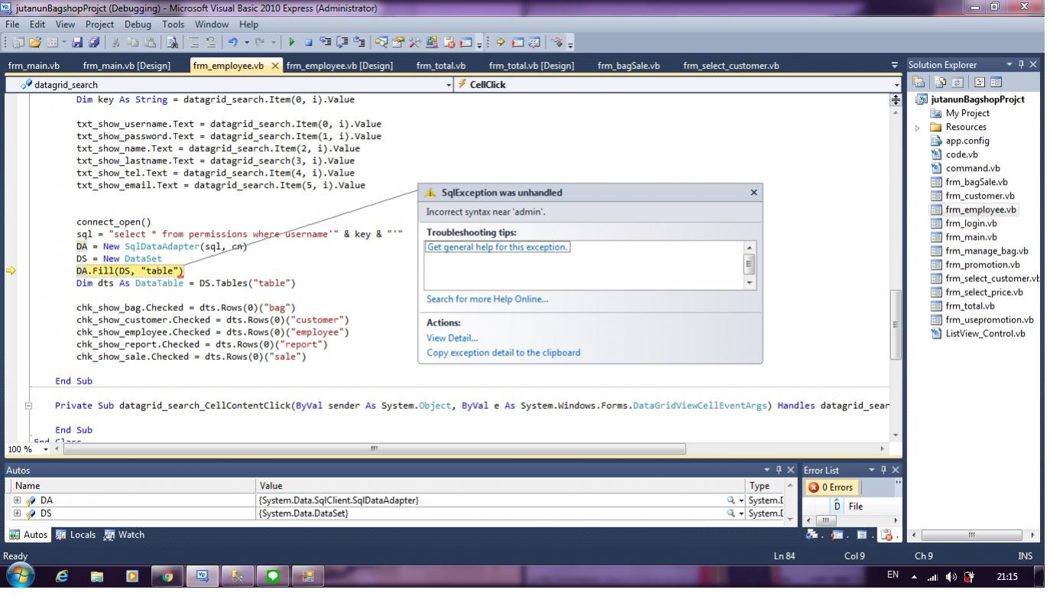The image size is (1050, 596).
Task: Open Google Chrome from the taskbar
Action: point(167,576)
